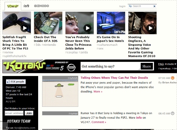Open Check Out The Inside Of A 3DS headline

(45, 39)
